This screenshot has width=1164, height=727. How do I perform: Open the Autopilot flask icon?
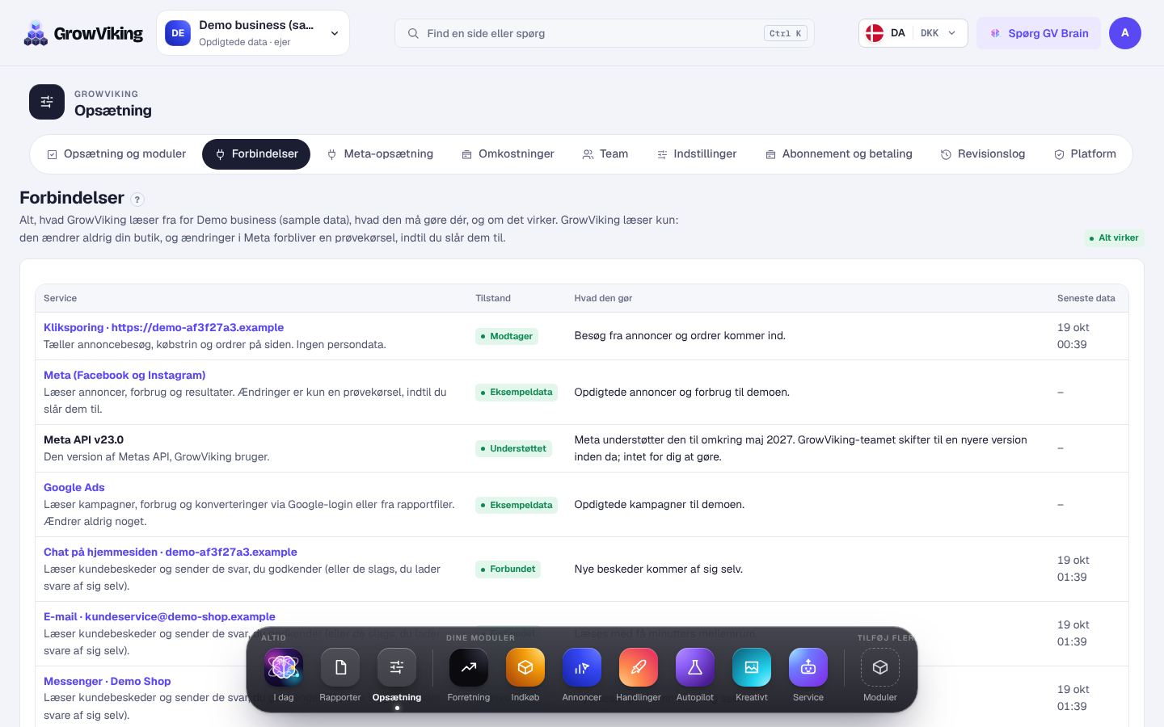(695, 667)
